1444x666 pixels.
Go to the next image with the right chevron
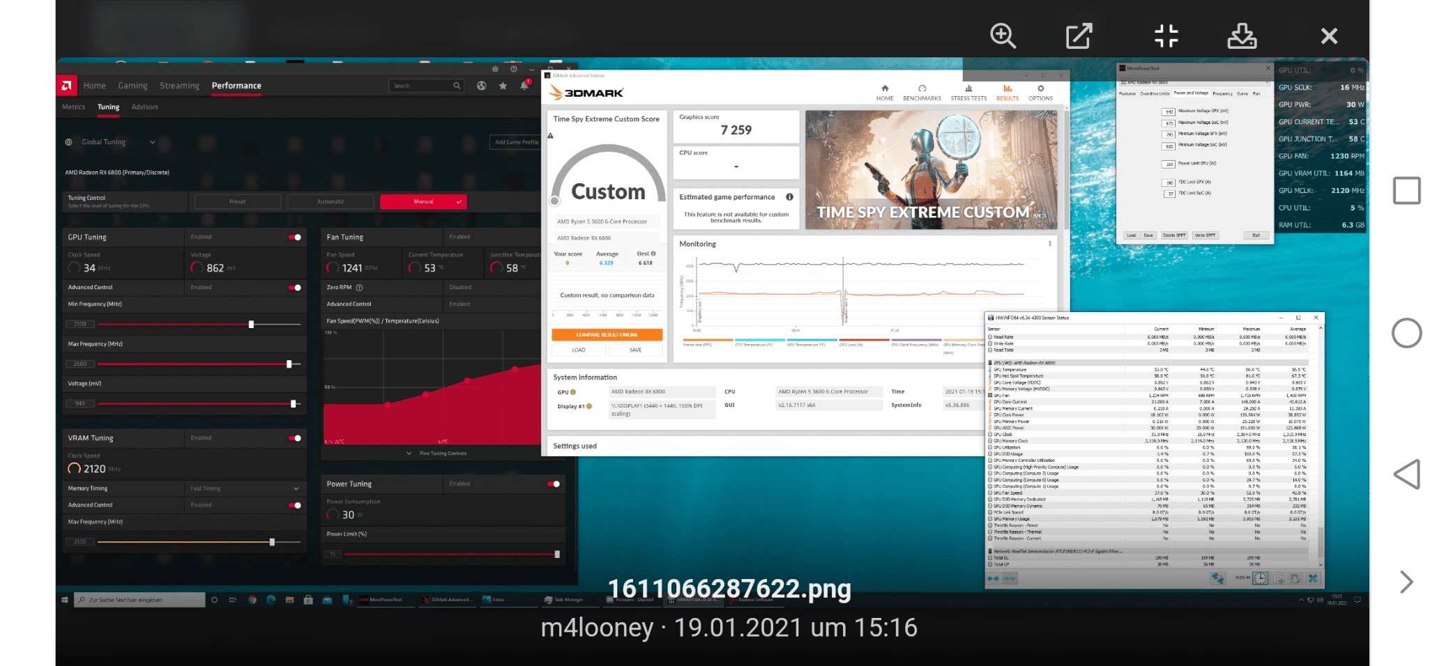[x=1406, y=582]
